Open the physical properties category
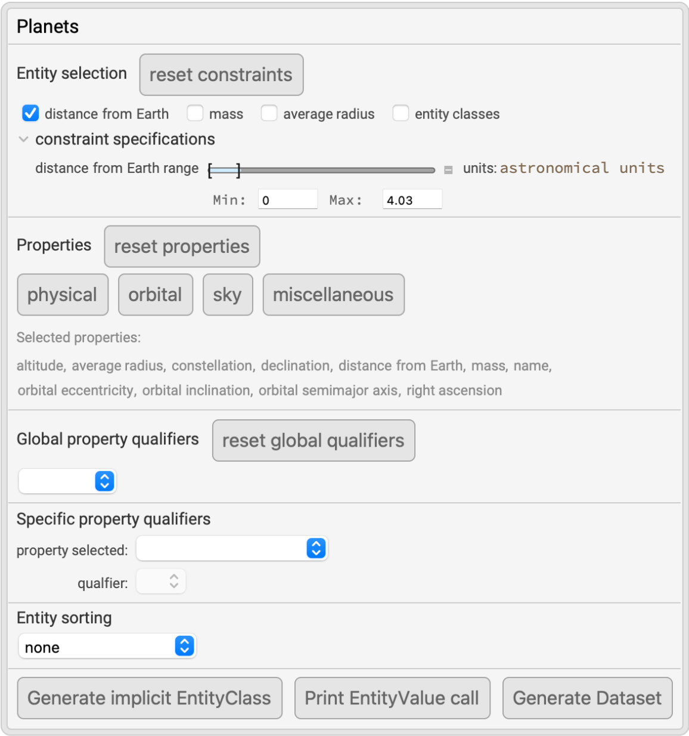The image size is (689, 736). (x=63, y=295)
